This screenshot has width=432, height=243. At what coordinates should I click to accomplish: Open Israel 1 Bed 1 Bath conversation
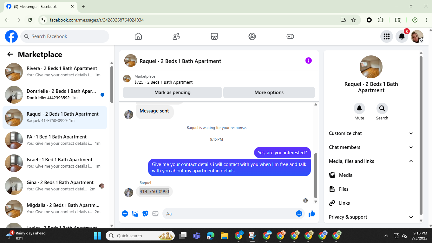55,163
